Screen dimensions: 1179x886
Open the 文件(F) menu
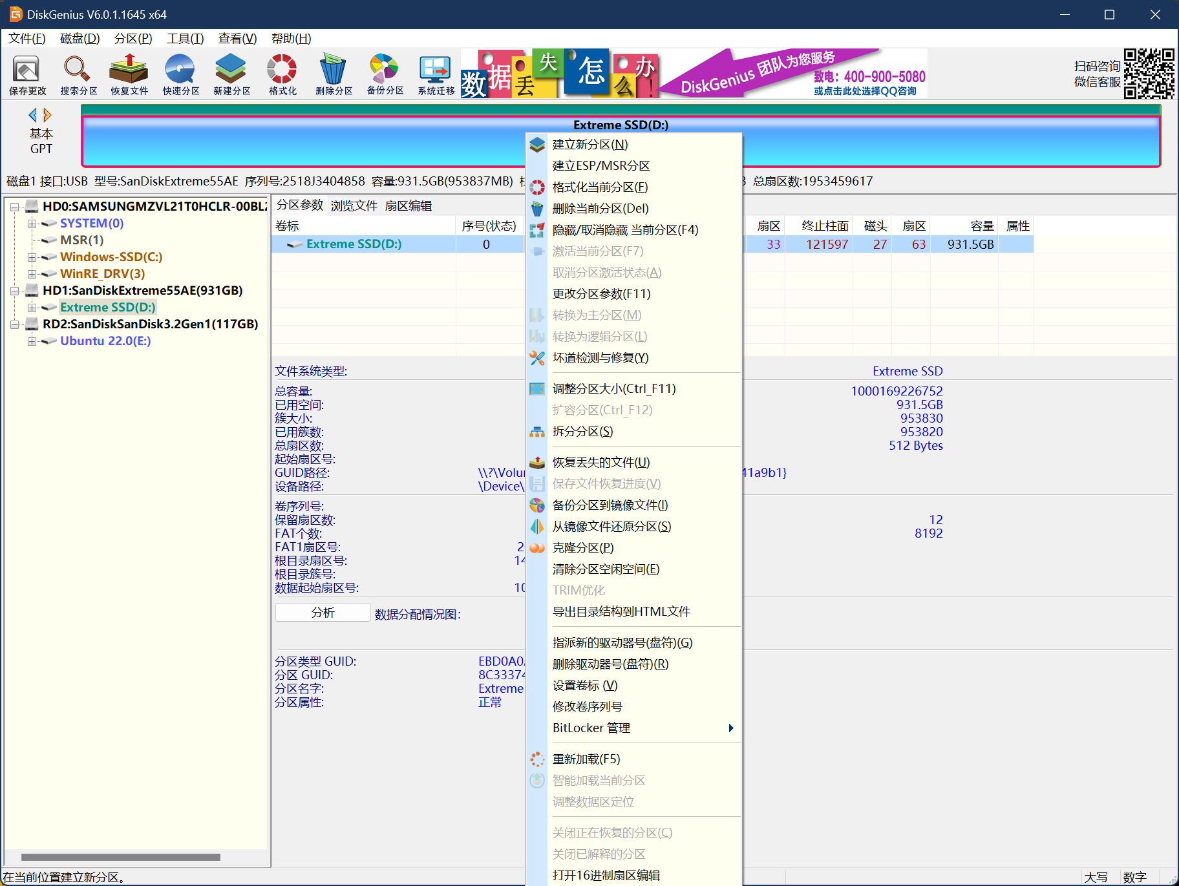point(27,38)
